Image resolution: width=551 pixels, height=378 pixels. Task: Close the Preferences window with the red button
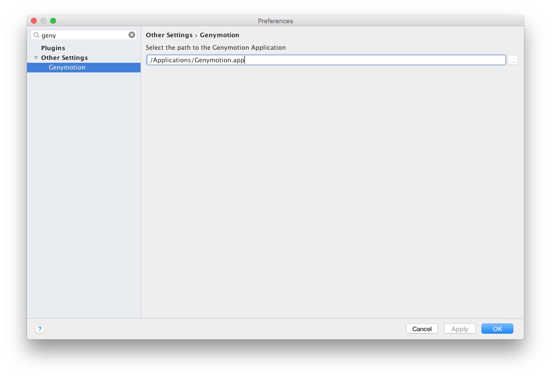(x=34, y=21)
